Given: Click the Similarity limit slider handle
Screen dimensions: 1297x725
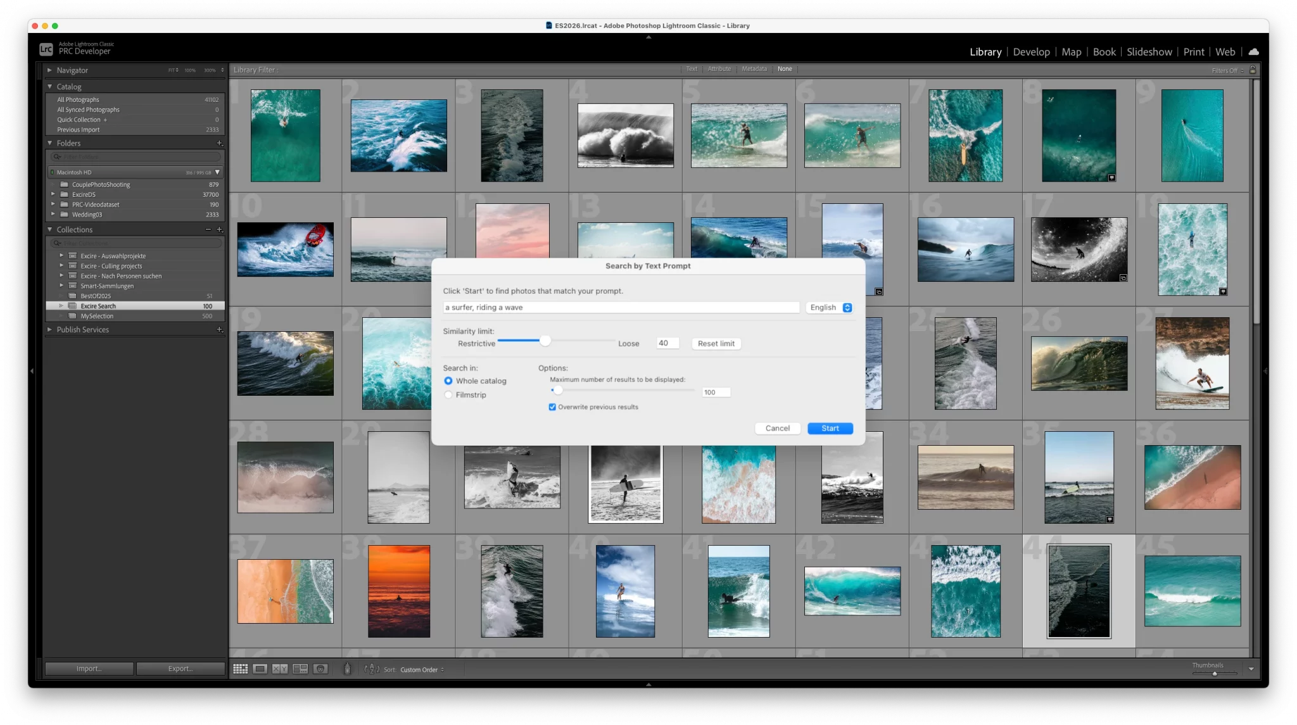Looking at the screenshot, I should [x=545, y=341].
